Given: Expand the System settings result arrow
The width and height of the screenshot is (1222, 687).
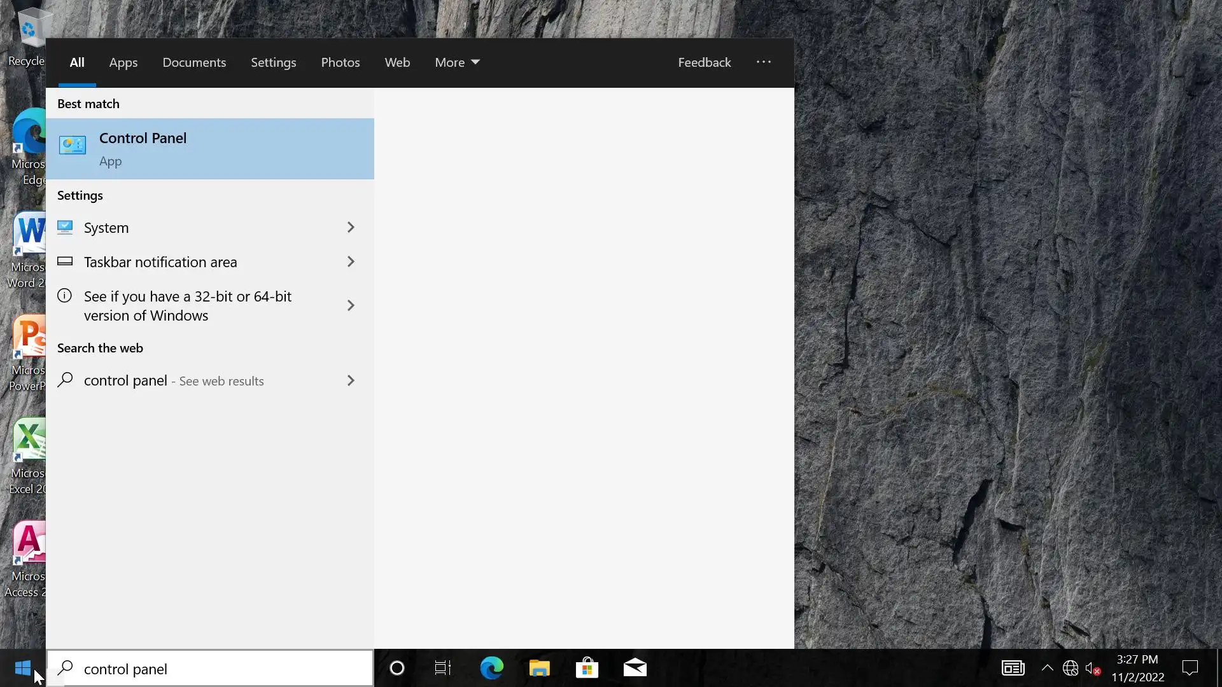Looking at the screenshot, I should (351, 228).
